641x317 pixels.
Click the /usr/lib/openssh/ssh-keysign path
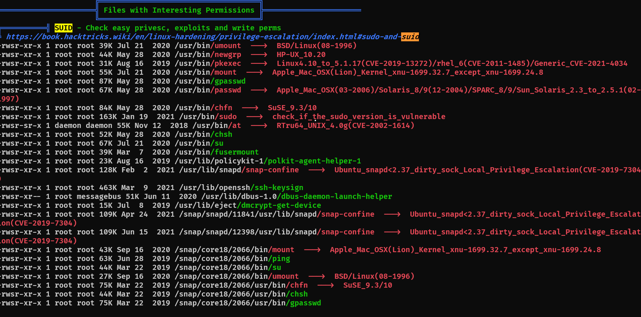pos(241,188)
